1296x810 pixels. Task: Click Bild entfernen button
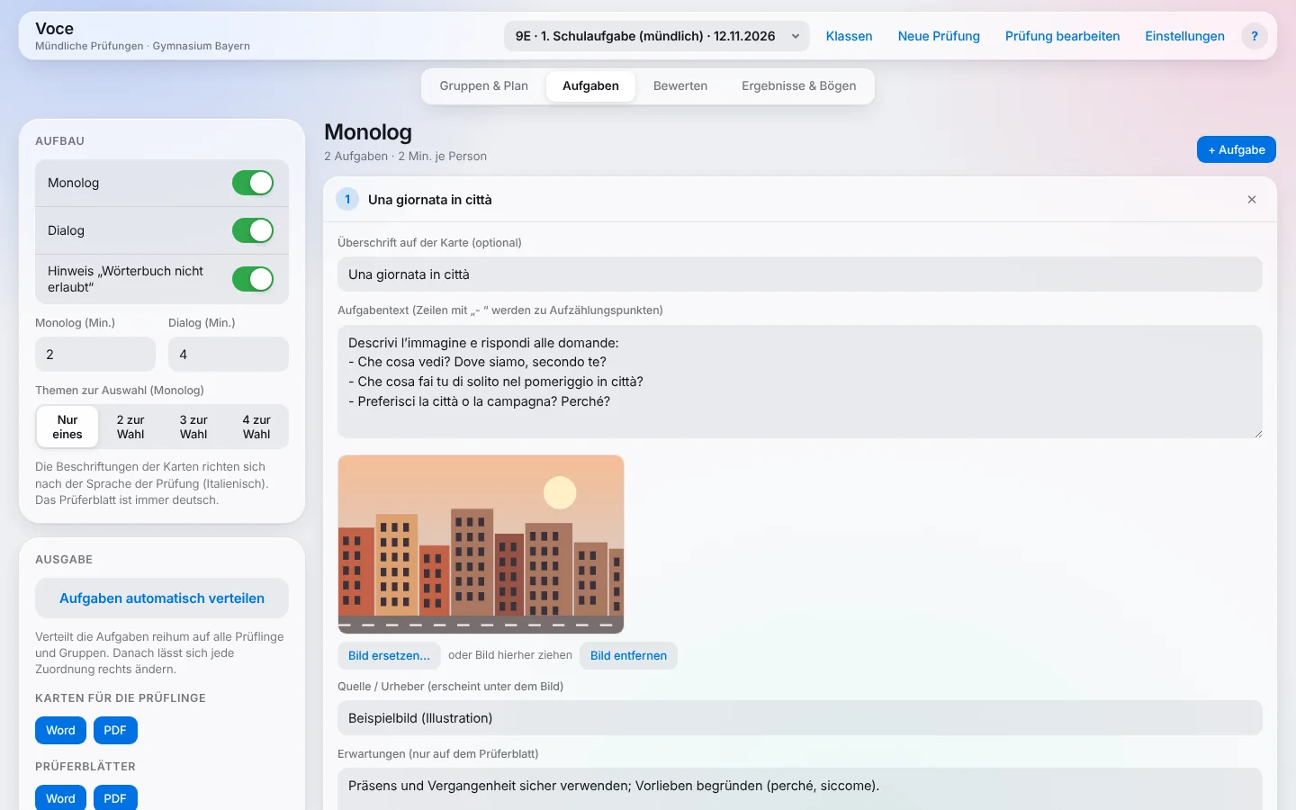click(x=628, y=655)
